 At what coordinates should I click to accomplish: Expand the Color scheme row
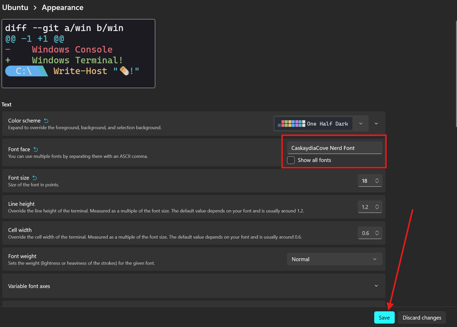pos(376,123)
